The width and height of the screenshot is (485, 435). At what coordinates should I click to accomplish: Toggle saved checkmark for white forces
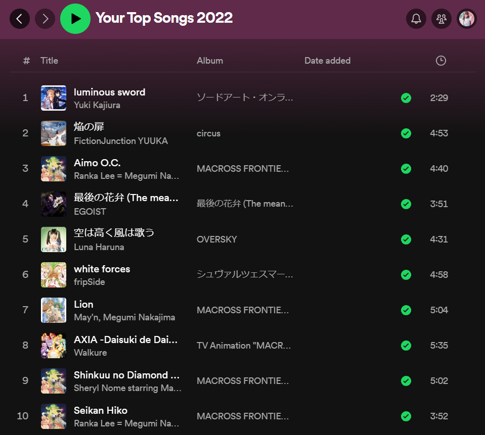(406, 275)
